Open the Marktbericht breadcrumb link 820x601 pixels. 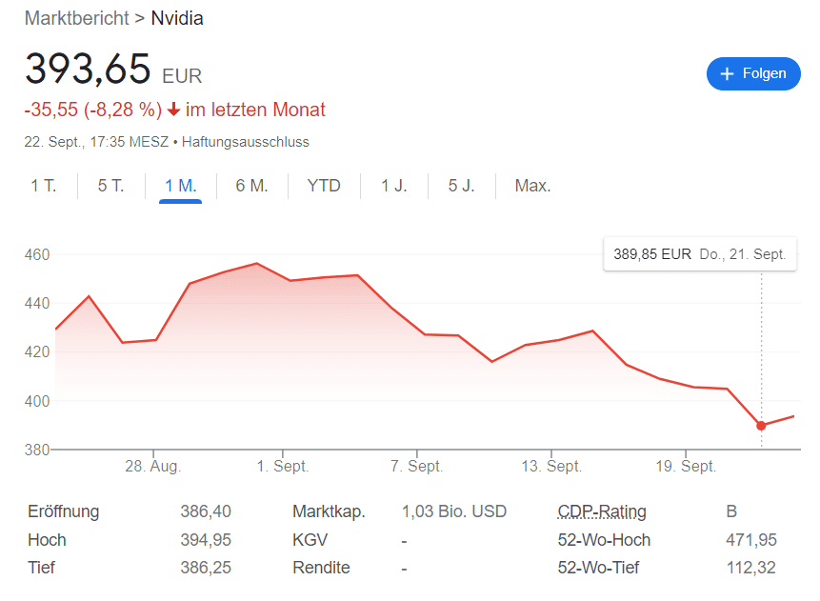pyautogui.click(x=76, y=18)
